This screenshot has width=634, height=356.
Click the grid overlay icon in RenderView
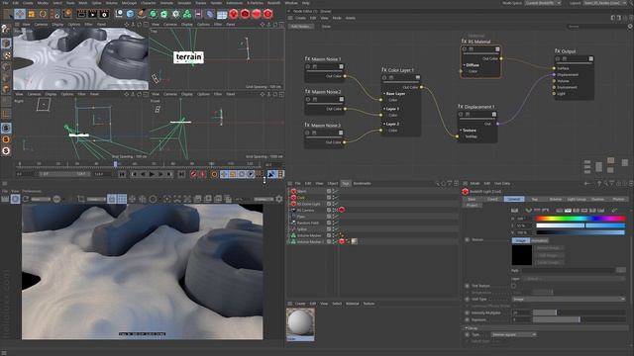(x=121, y=199)
